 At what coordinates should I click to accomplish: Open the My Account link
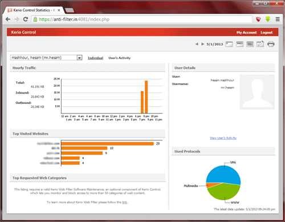247,33
